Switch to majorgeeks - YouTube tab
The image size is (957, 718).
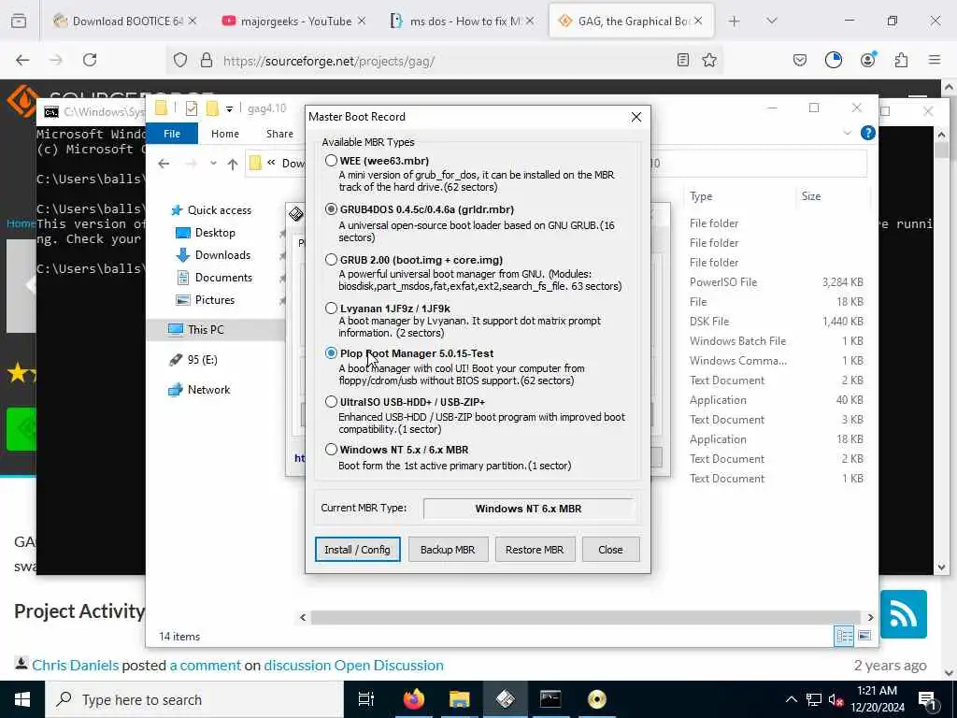click(294, 21)
